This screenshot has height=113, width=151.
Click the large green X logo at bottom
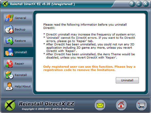(10, 105)
